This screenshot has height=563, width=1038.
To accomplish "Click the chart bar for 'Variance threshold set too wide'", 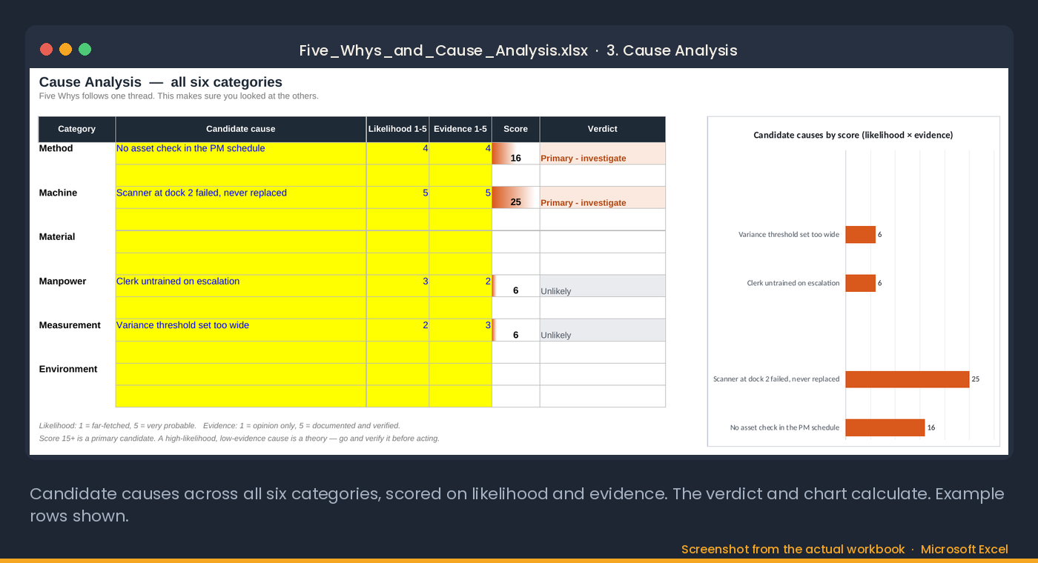I will 861,234.
